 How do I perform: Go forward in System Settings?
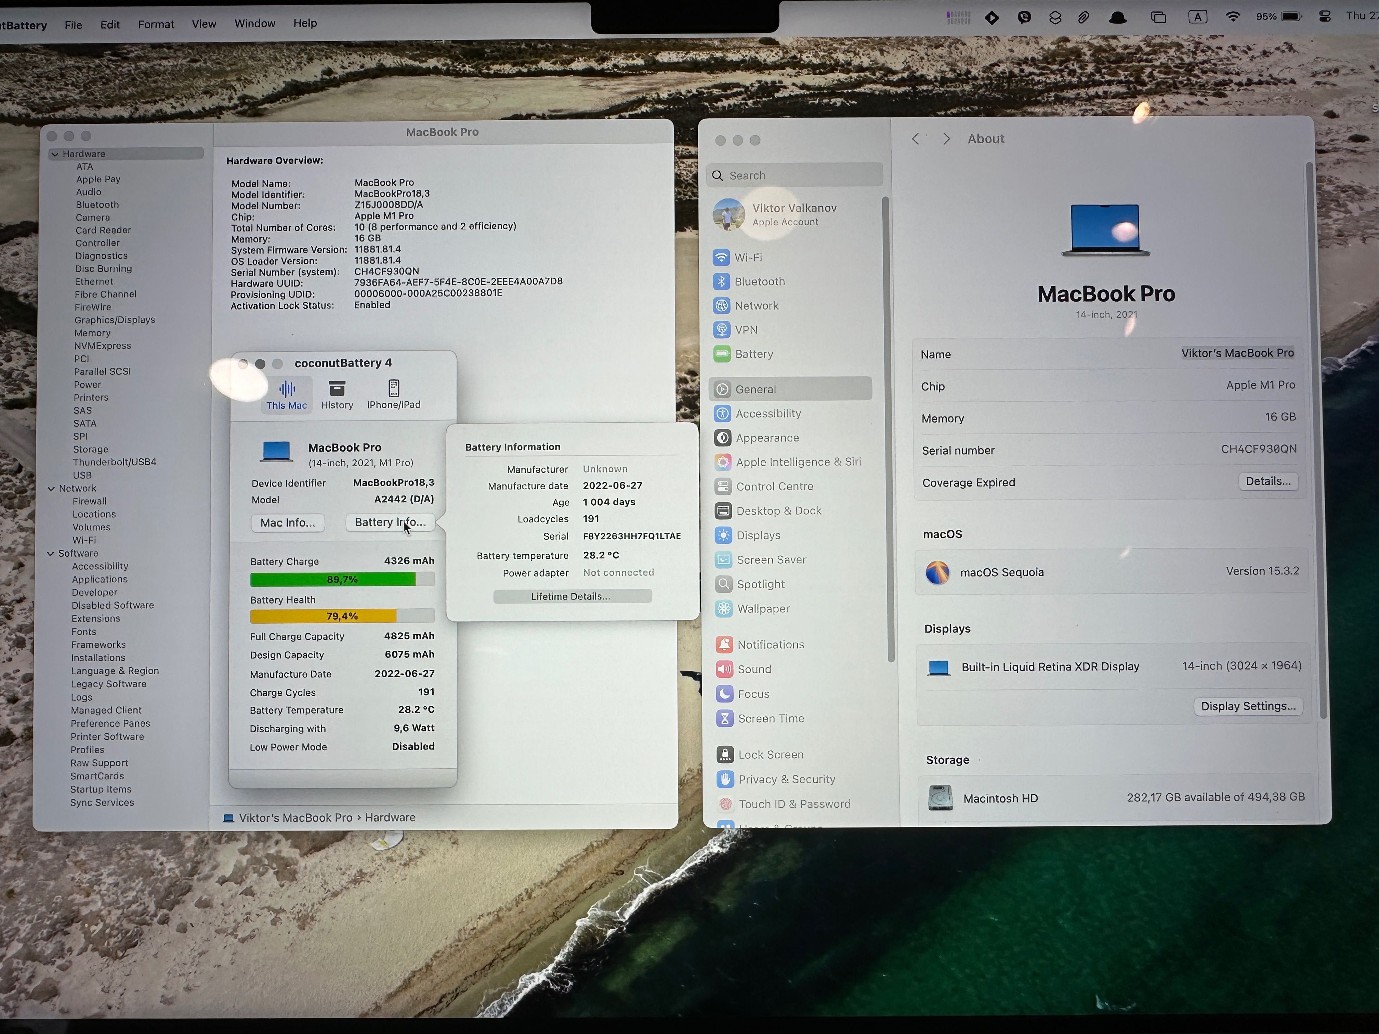tap(946, 139)
